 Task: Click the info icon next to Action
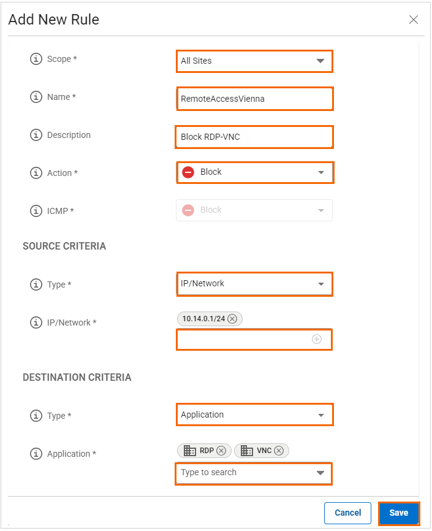(36, 173)
